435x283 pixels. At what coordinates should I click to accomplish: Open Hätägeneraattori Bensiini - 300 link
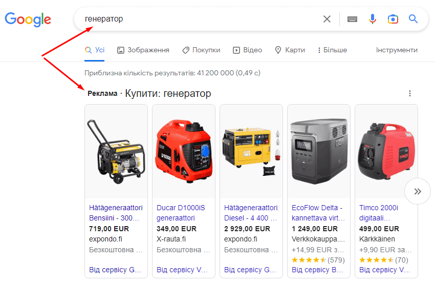116,213
